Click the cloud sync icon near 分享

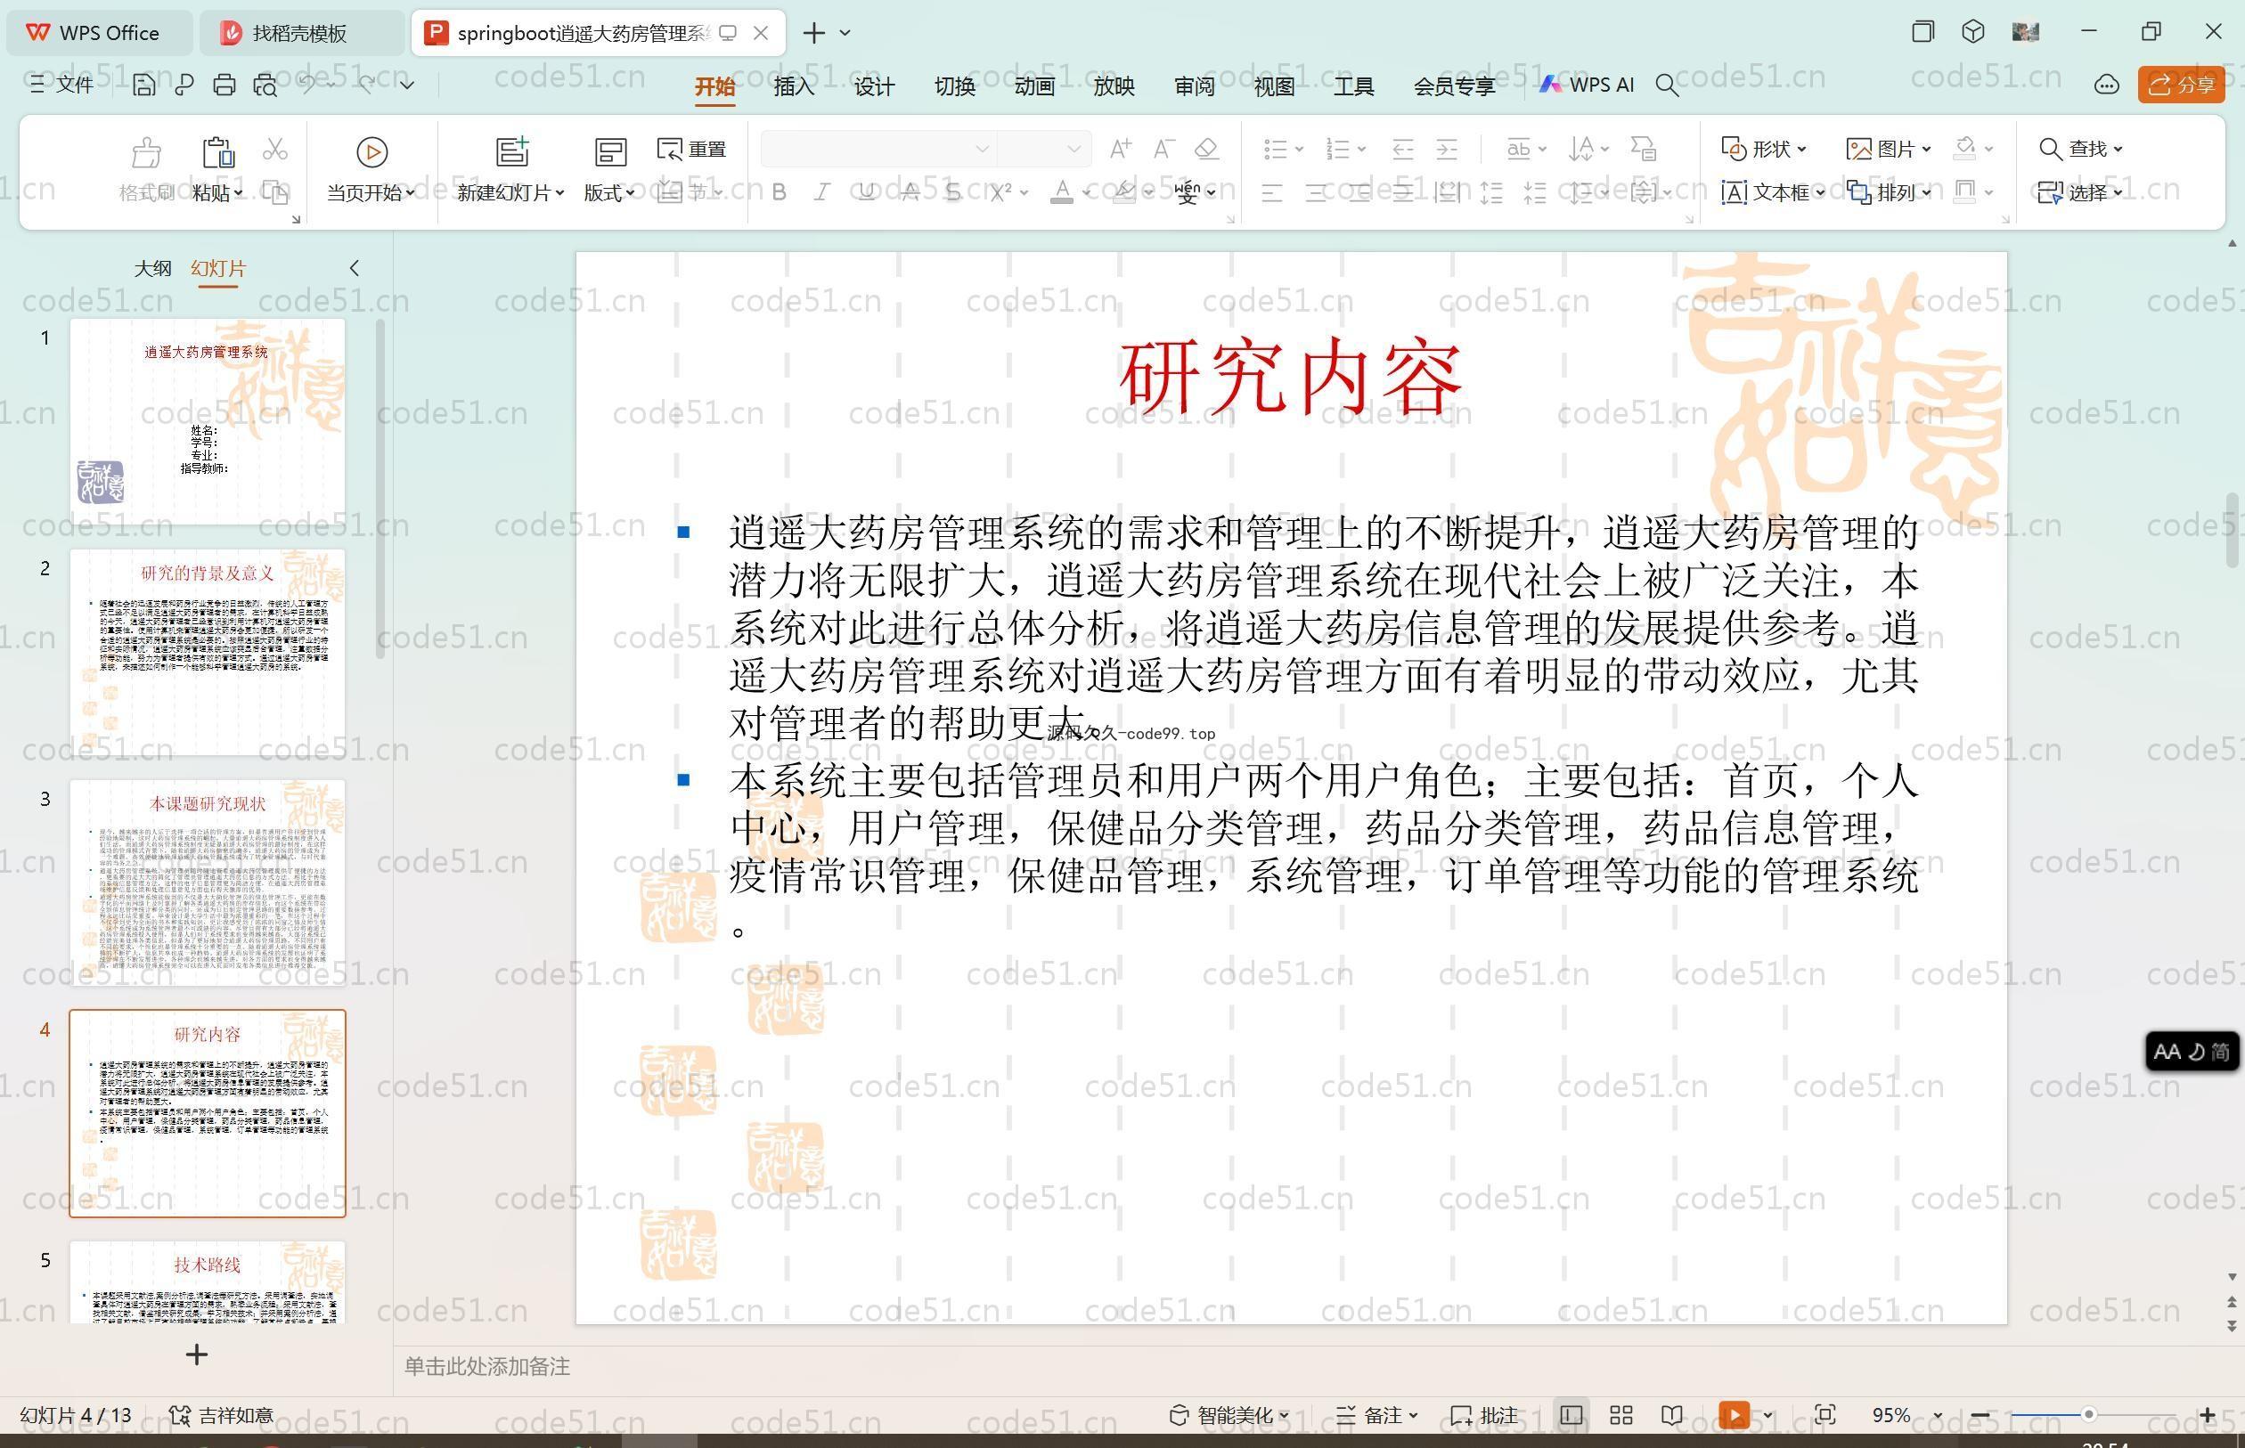[x=2106, y=85]
